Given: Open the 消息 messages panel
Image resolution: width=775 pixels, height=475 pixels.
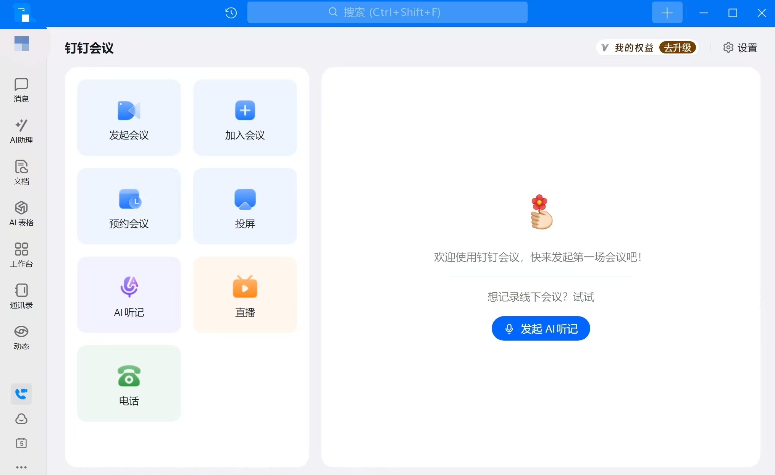Looking at the screenshot, I should 21,90.
